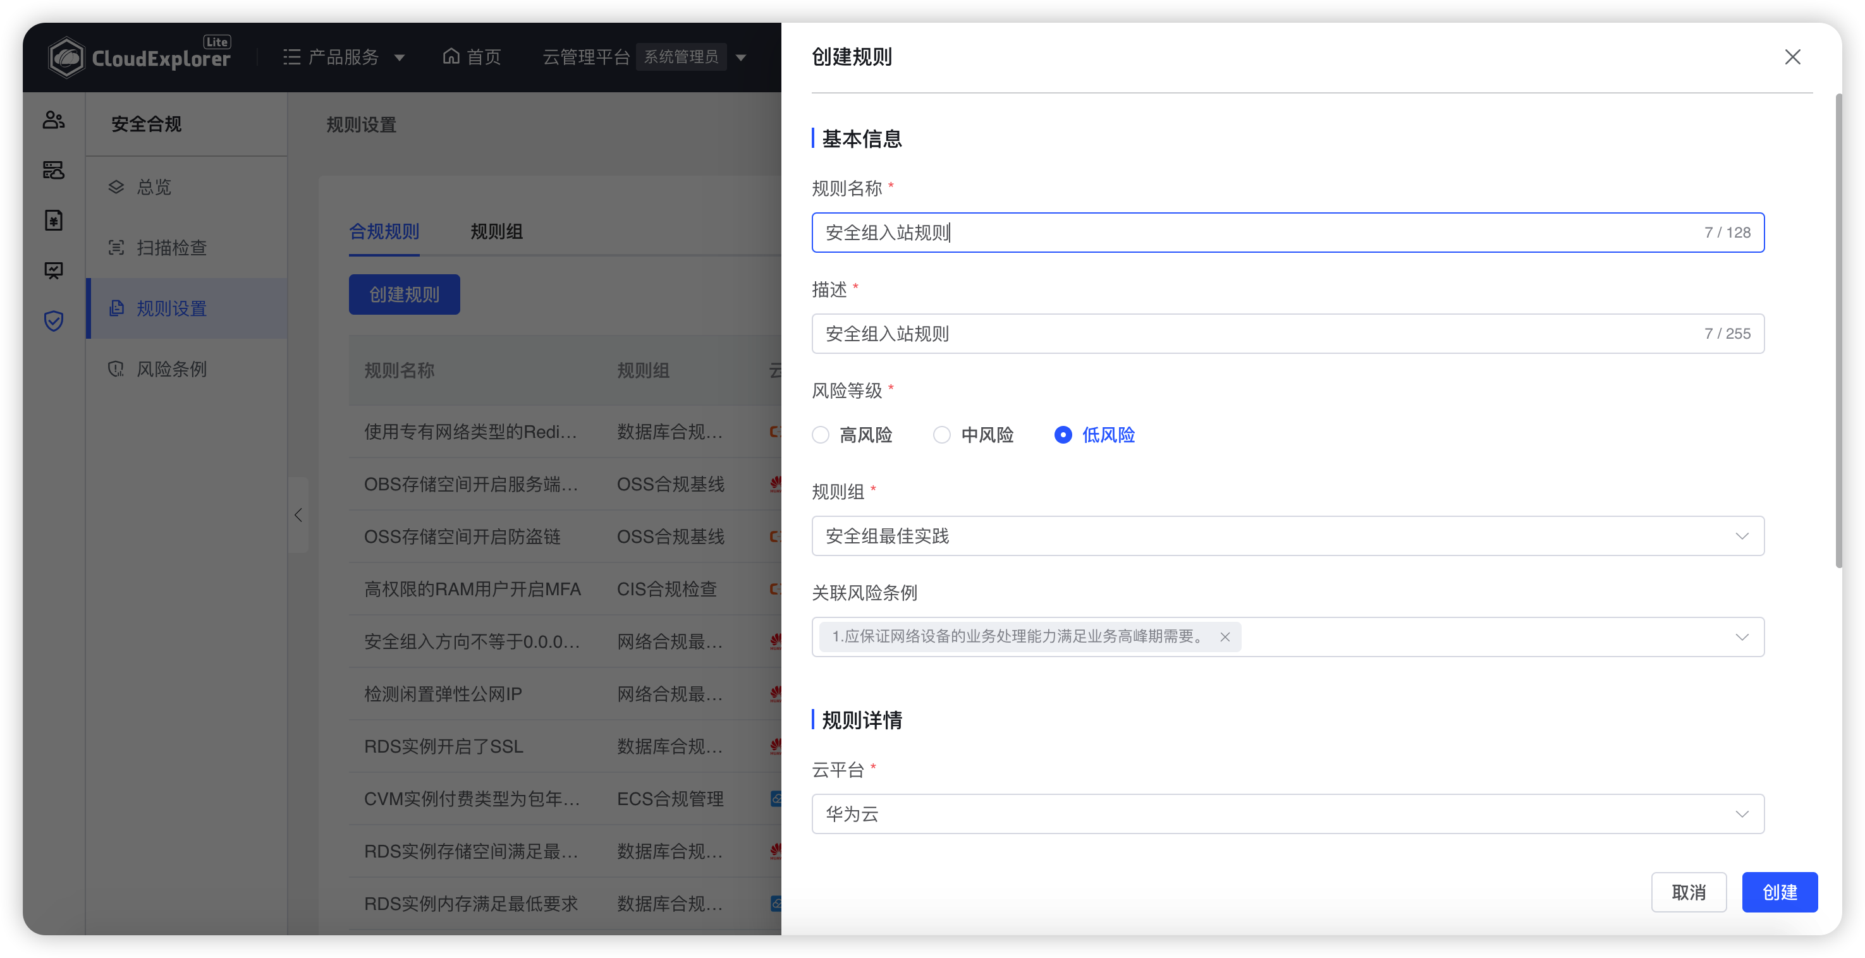Open the cloud resources icon in the sidebar

click(x=54, y=171)
